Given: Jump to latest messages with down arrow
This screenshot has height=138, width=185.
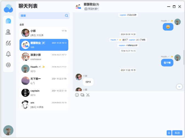Looking at the screenshot, I should pos(179,87).
